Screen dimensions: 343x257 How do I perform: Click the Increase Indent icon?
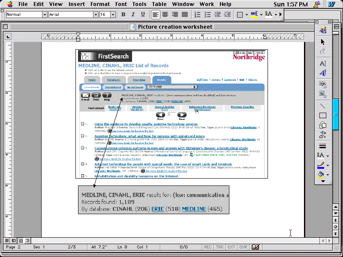coord(228,15)
